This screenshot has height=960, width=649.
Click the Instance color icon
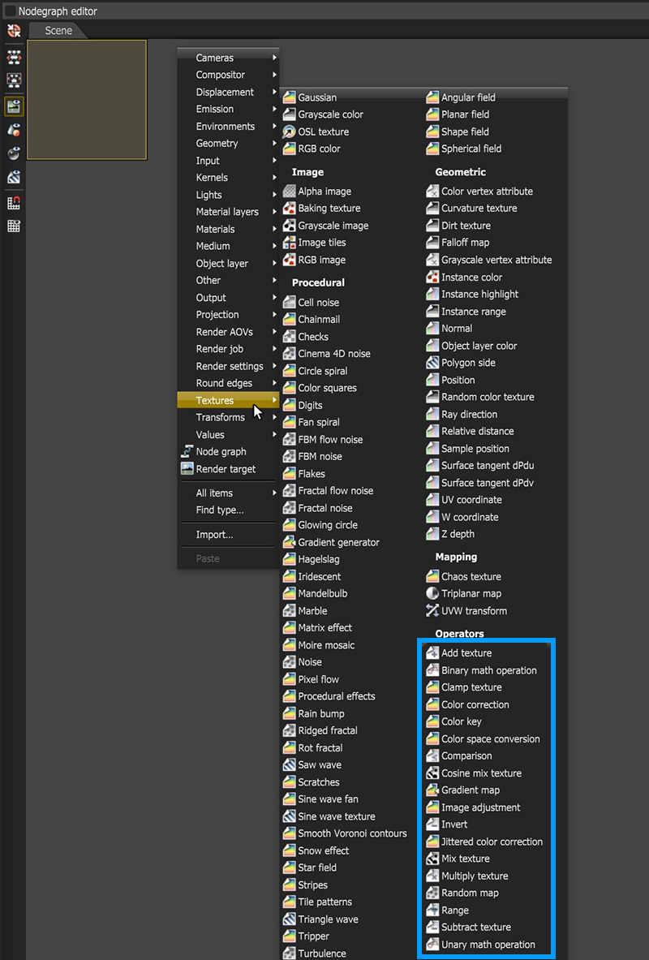click(432, 278)
